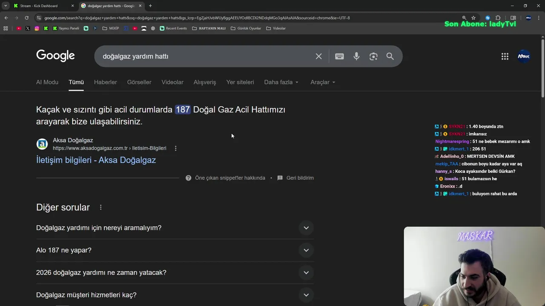
Task: Open "Öne çıkan snippet'ler hakkında" link
Action: 230,178
